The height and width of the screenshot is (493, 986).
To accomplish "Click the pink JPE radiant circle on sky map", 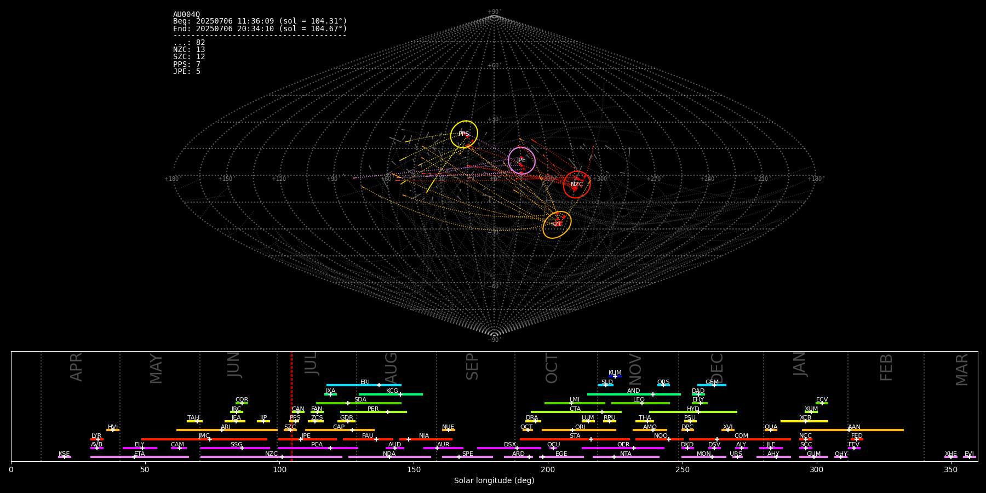I will [x=521, y=160].
